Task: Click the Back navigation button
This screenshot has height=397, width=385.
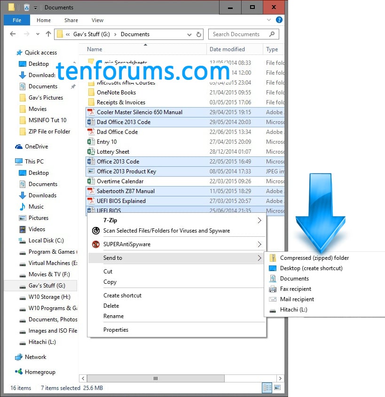Action: 13,34
